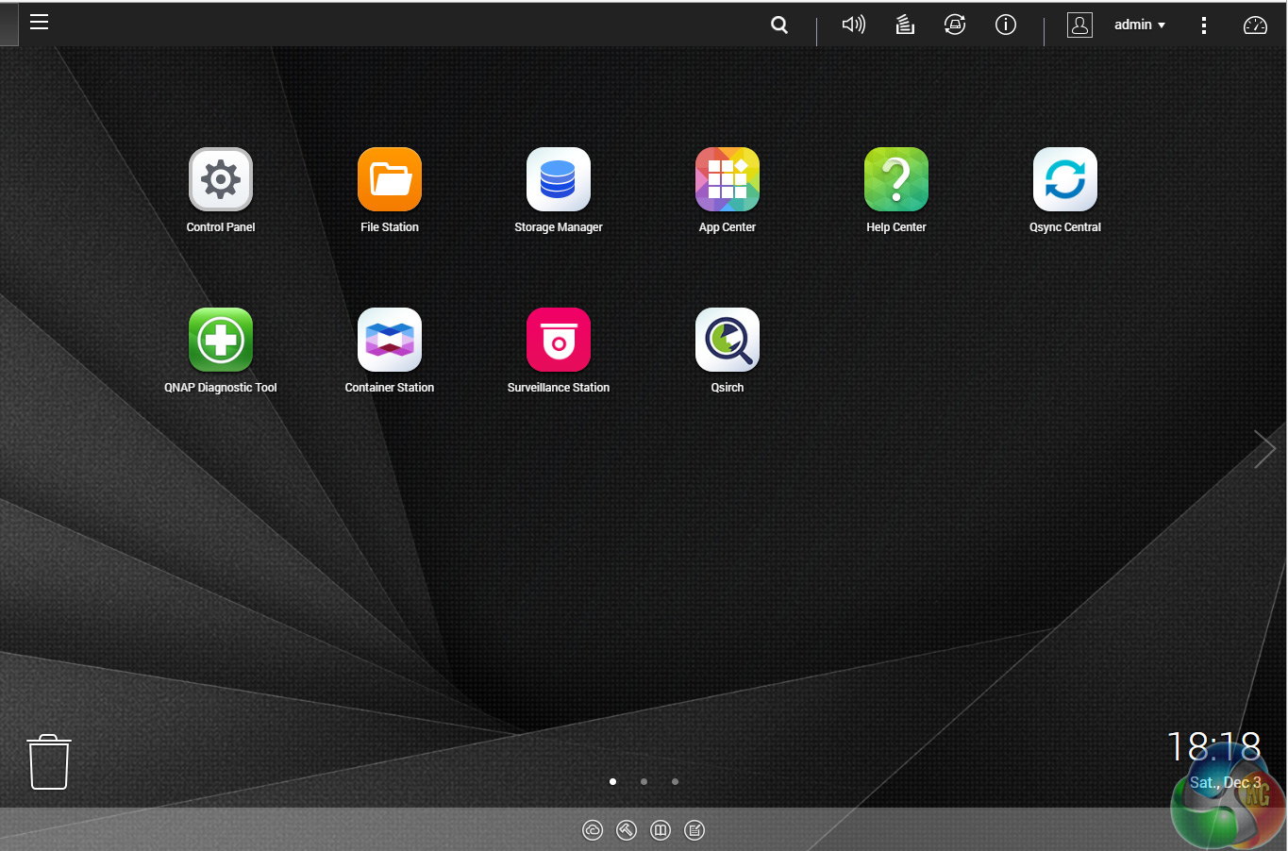Viewport: 1288px width, 851px height.
Task: Click the feedback note icon in bottom bar
Action: point(694,830)
